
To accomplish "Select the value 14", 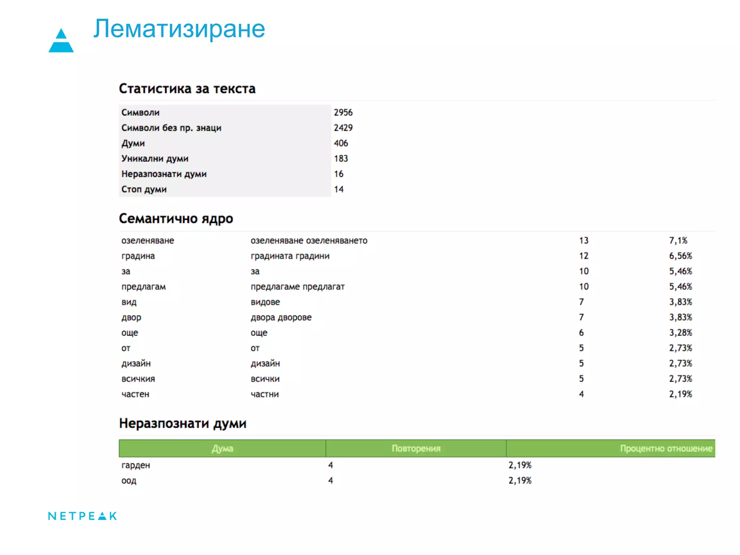I will 339,189.
